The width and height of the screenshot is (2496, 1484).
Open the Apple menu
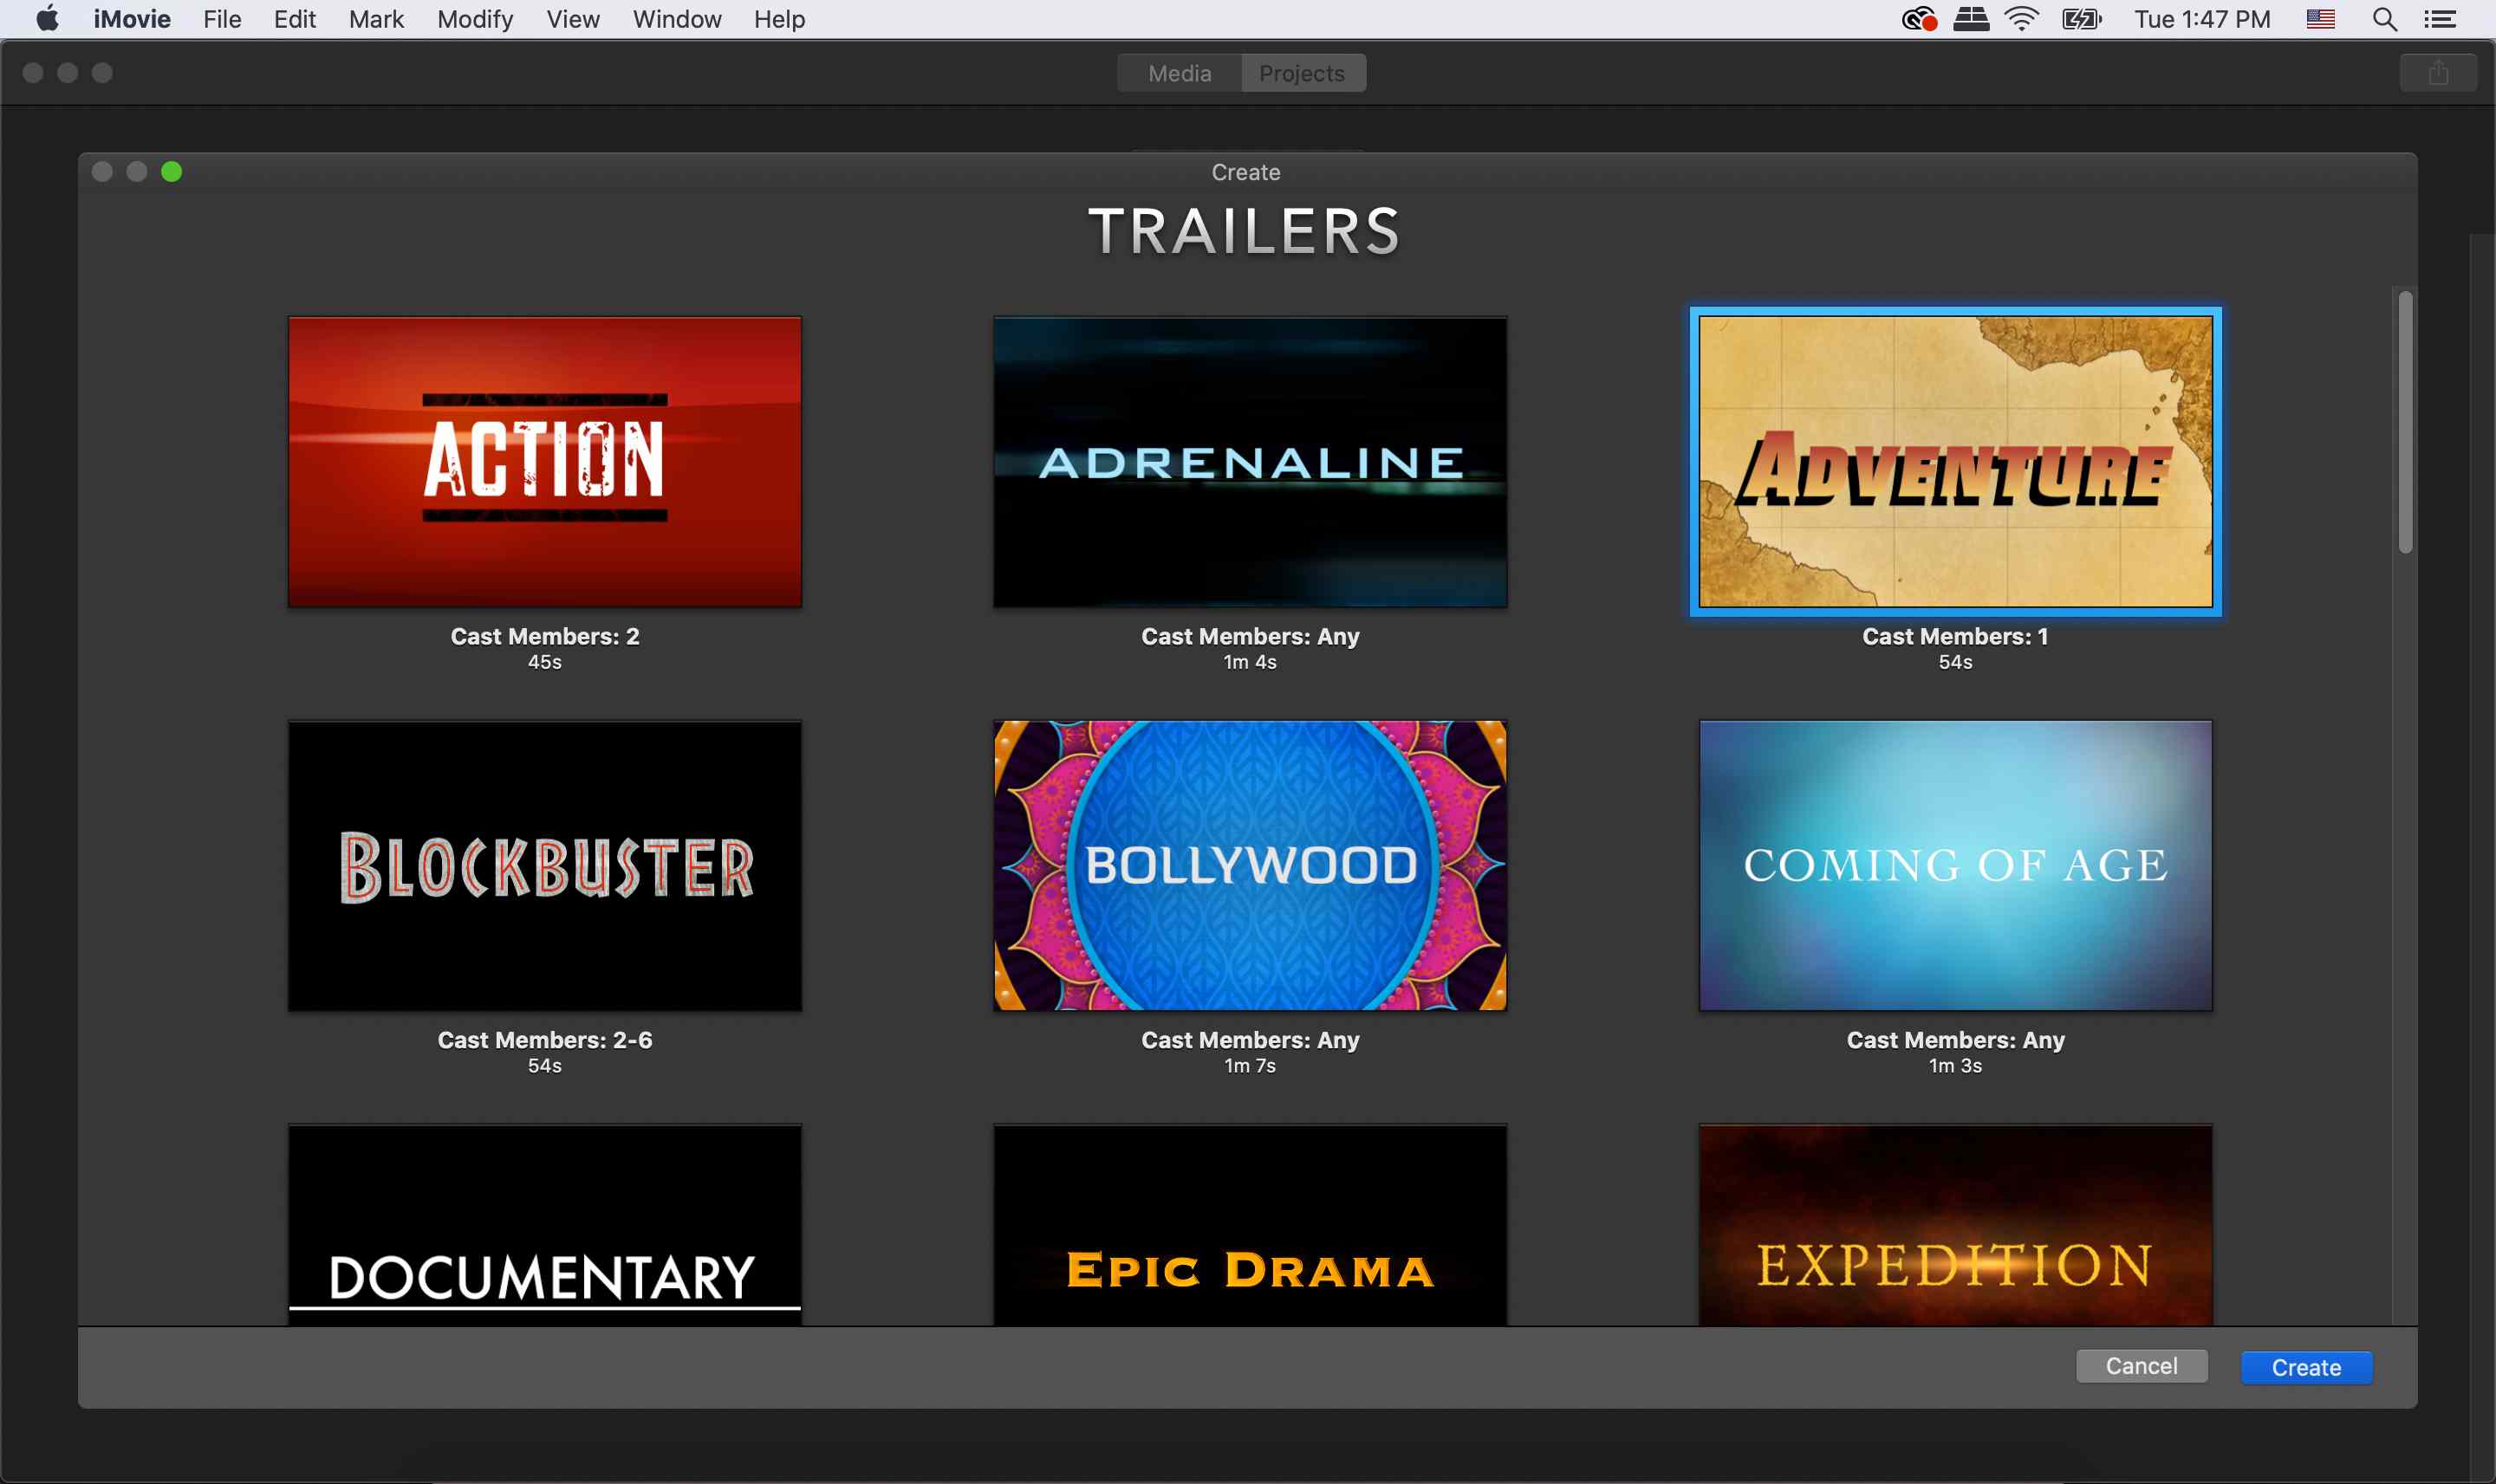(47, 19)
